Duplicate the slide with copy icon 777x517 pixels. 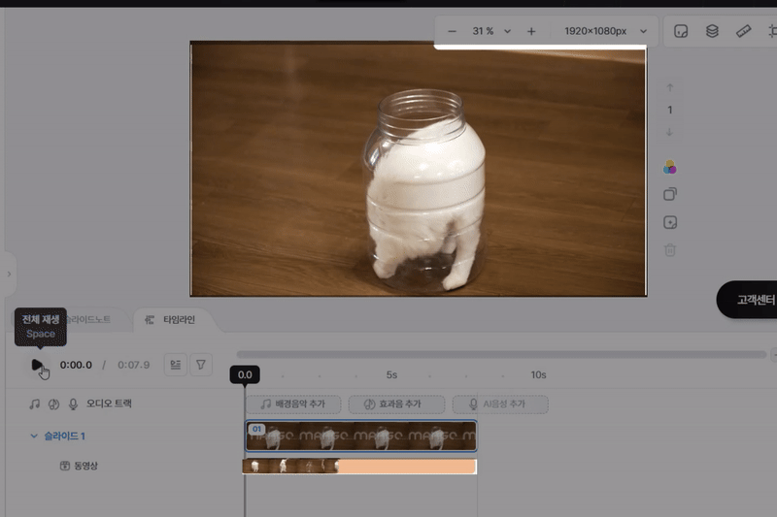[x=669, y=194]
